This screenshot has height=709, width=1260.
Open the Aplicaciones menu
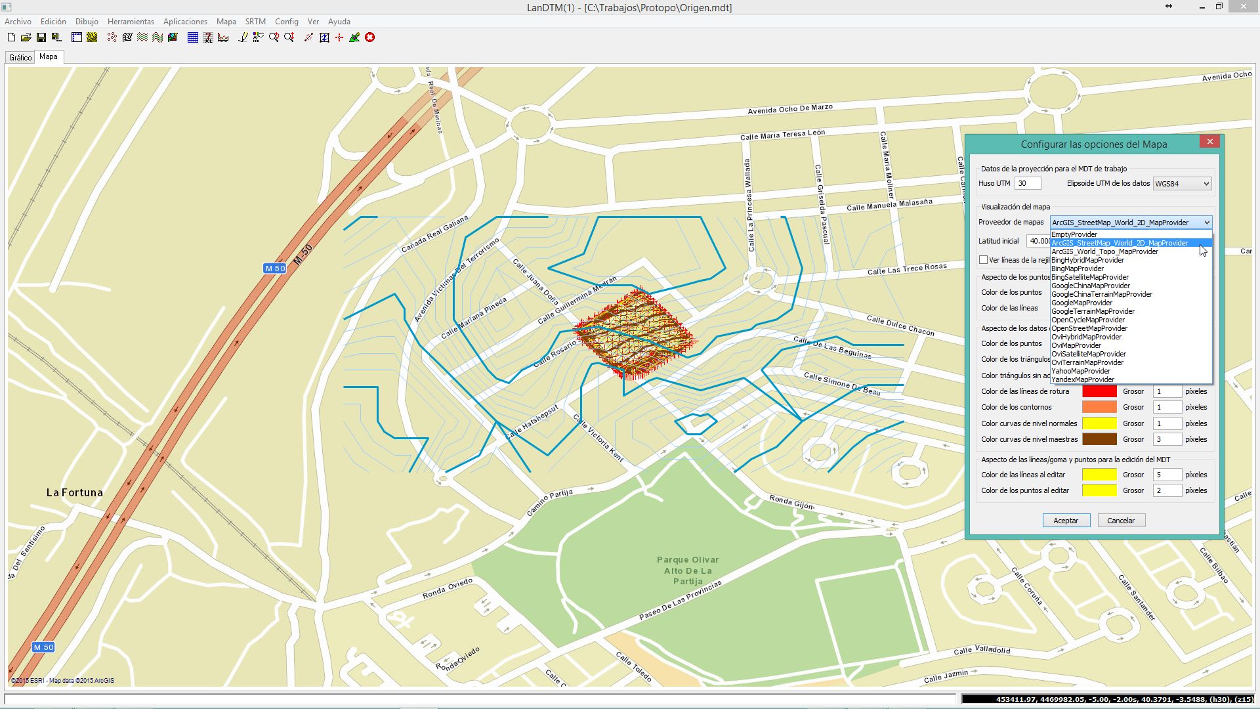[x=185, y=22]
